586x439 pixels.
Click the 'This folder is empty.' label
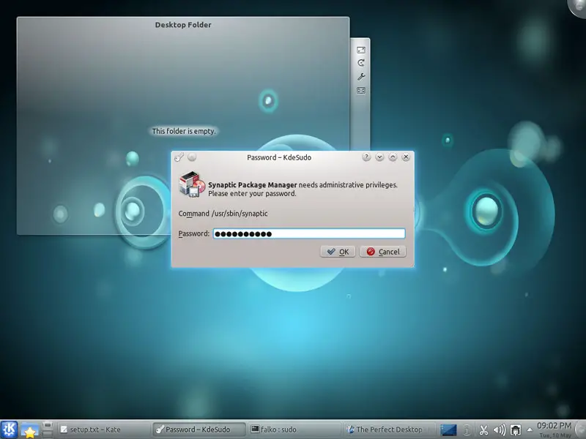(184, 131)
